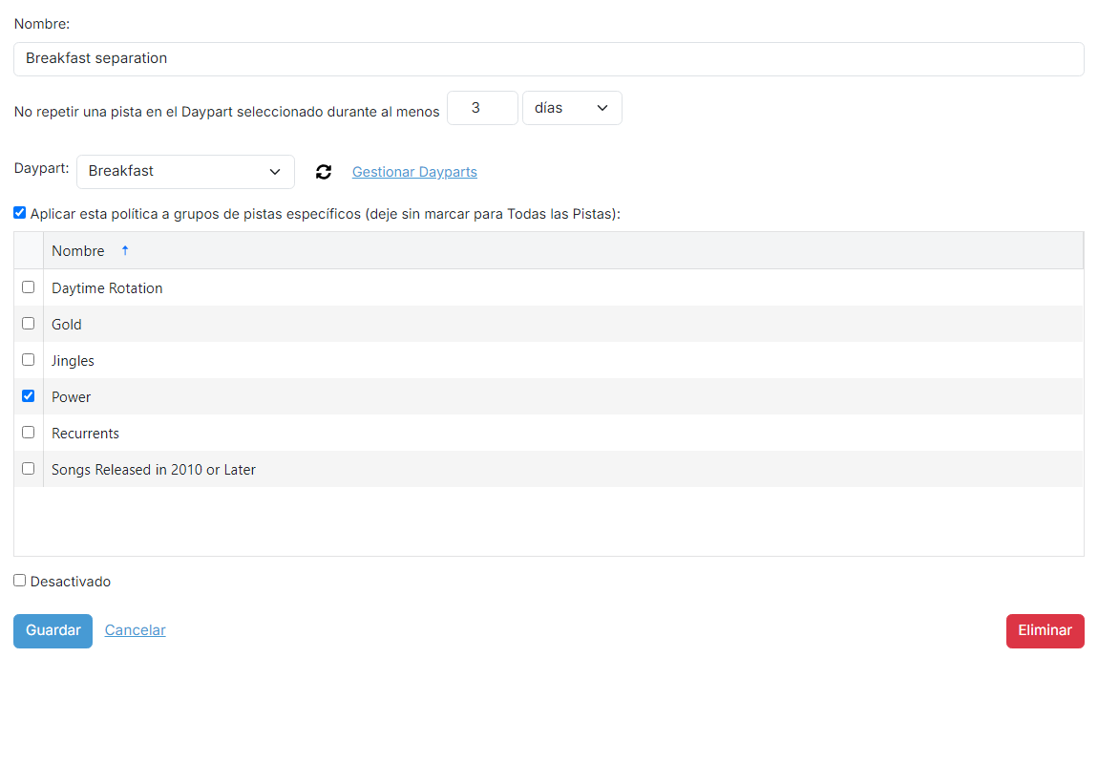This screenshot has width=1098, height=764.
Task: Check the Daytime Rotation checkbox
Action: [x=28, y=287]
